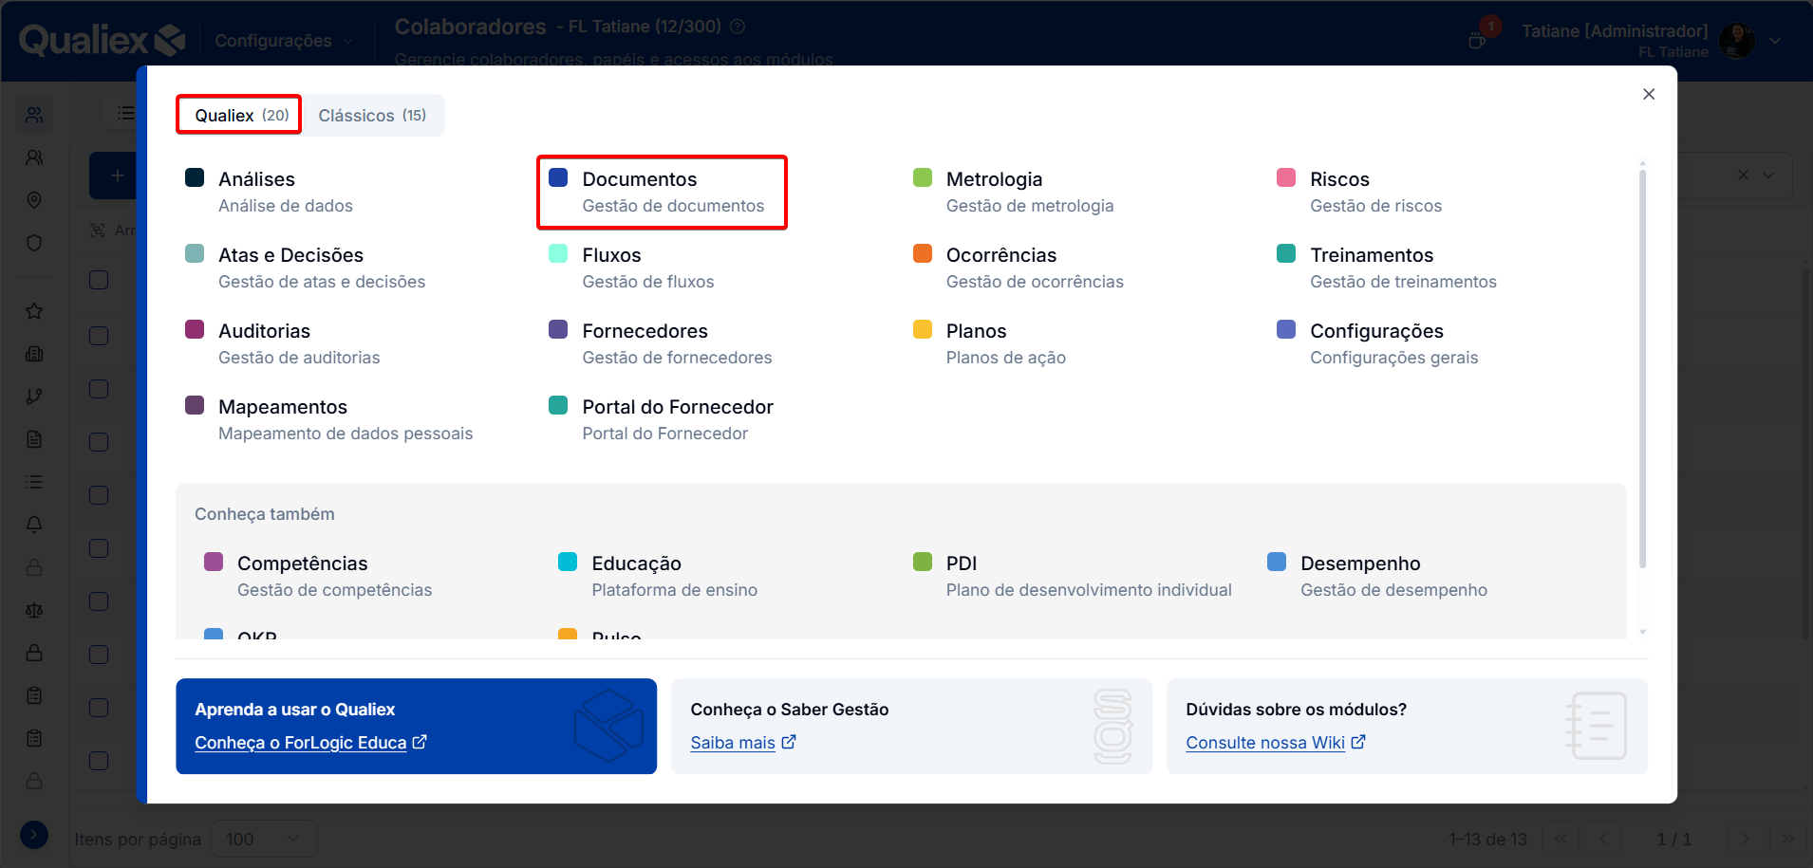The height and width of the screenshot is (868, 1813).
Task: Open the Competências module under Conheça também
Action: pyautogui.click(x=319, y=576)
